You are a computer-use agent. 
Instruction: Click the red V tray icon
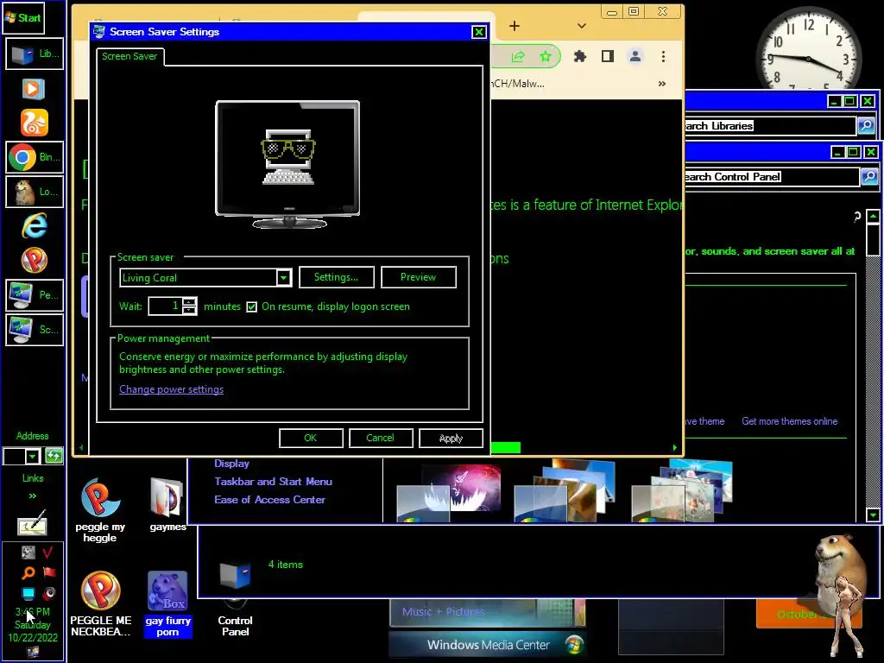pyautogui.click(x=48, y=552)
